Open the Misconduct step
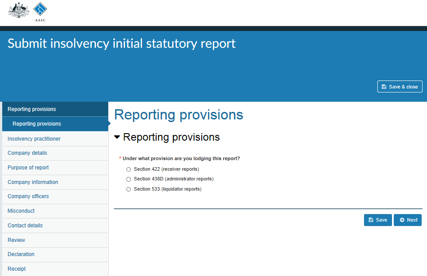Image resolution: width=427 pixels, height=276 pixels. coord(55,211)
